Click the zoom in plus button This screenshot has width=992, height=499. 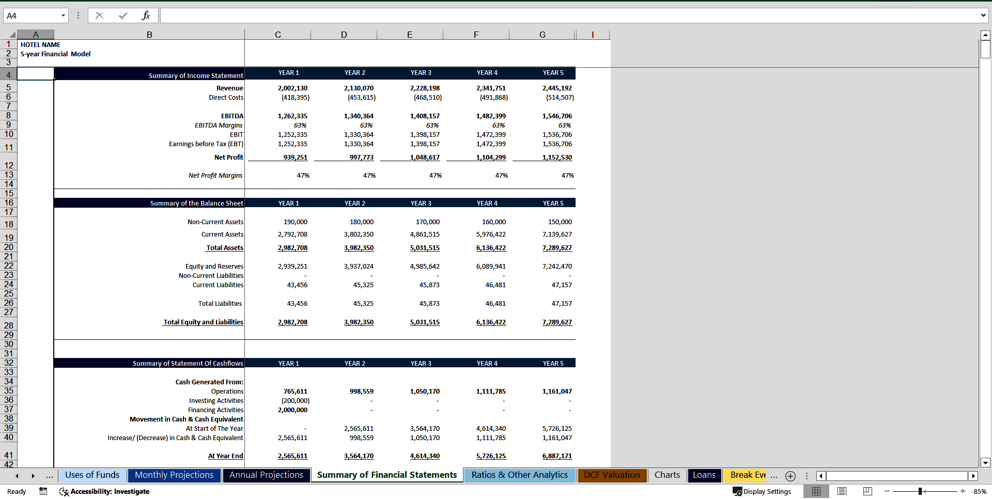[x=963, y=491]
